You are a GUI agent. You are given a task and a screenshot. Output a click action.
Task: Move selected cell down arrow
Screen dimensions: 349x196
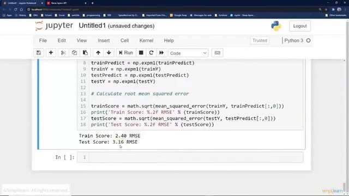pyautogui.click(x=109, y=53)
